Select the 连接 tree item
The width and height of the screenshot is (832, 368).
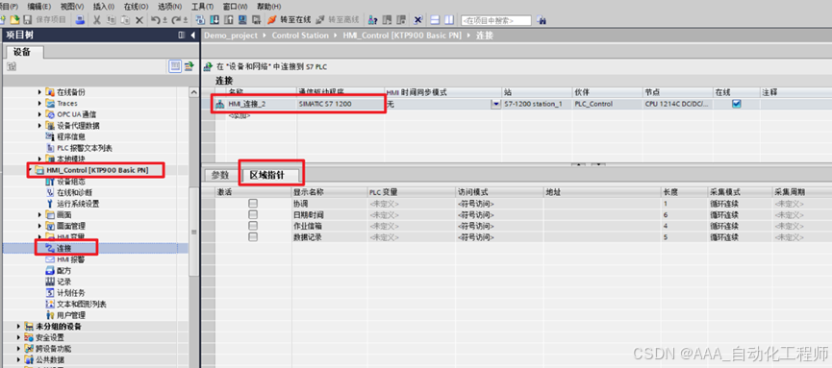tap(64, 248)
